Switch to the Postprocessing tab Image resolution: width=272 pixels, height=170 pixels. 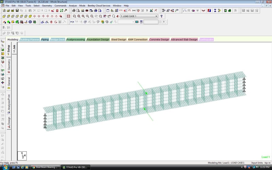pyautogui.click(x=75, y=39)
